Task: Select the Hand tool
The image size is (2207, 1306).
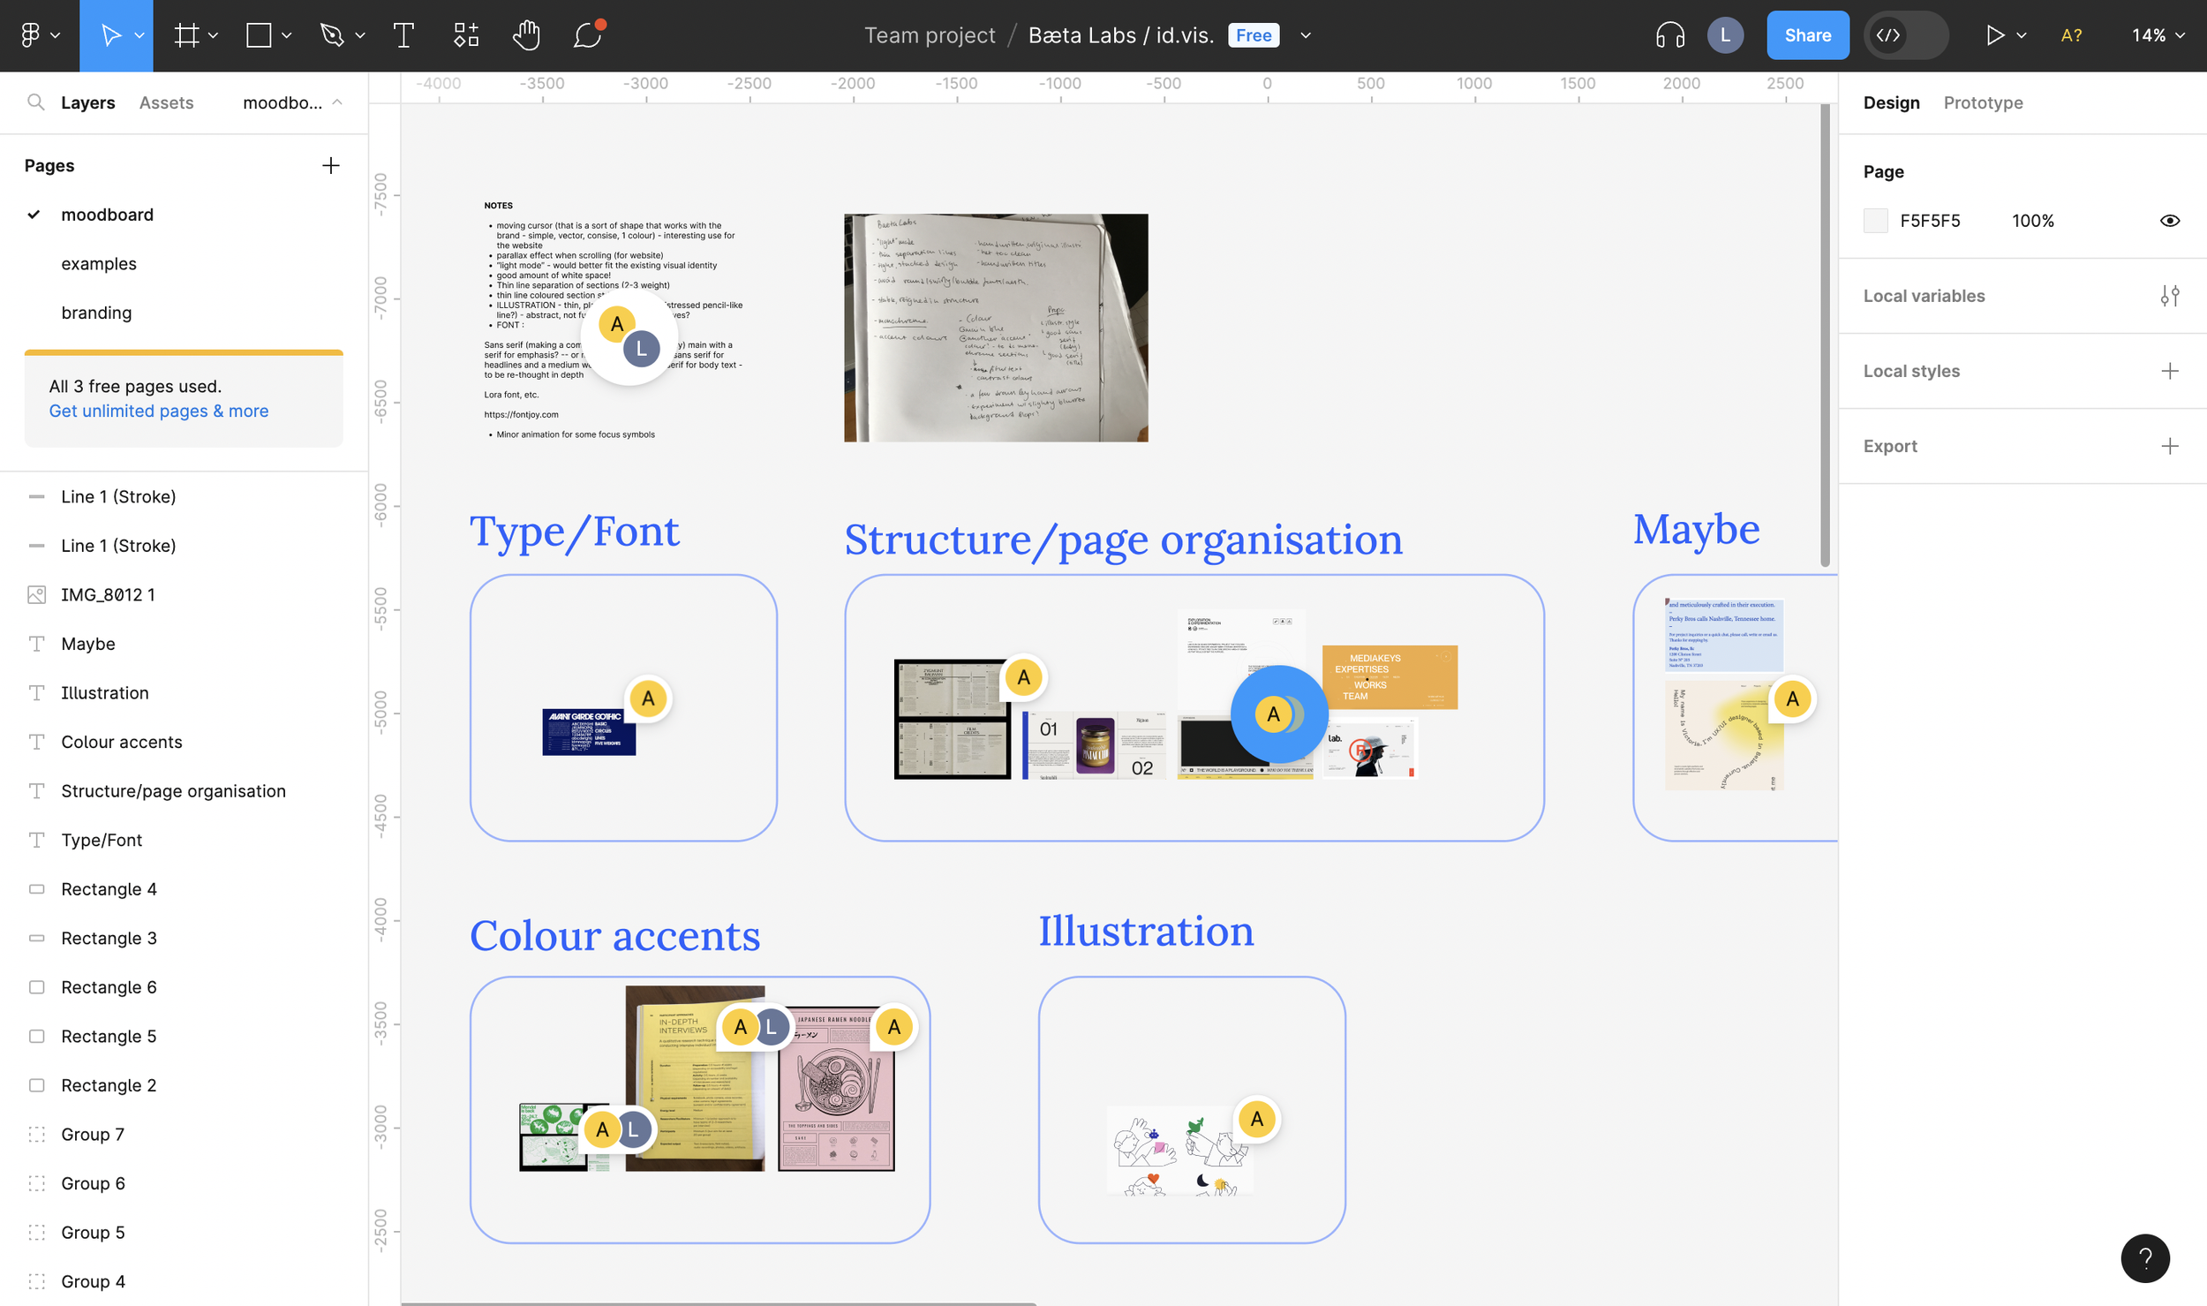Action: [x=526, y=35]
